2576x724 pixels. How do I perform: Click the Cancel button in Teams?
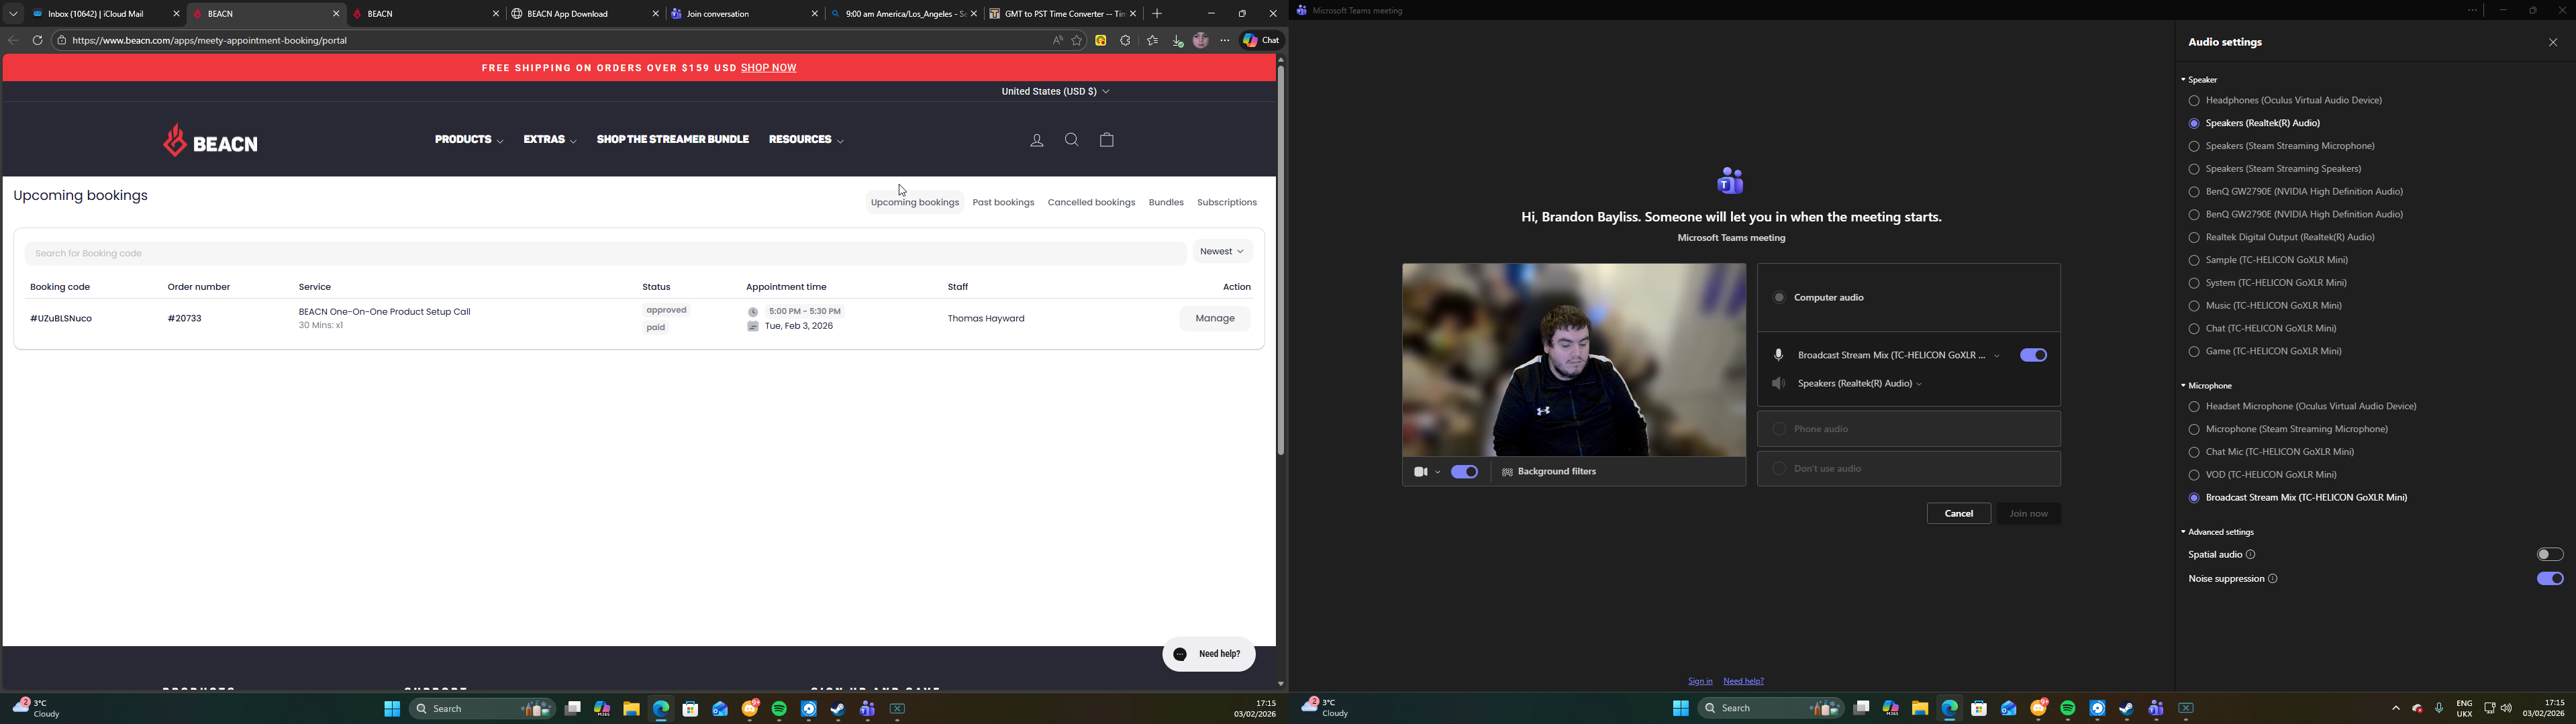click(x=1958, y=514)
